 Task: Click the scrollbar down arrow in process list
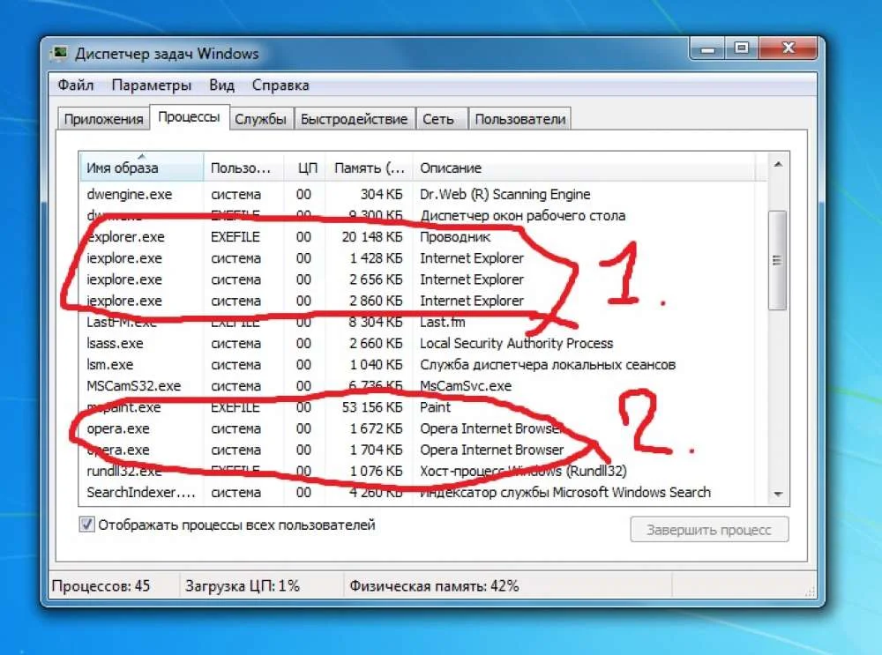[x=778, y=494]
